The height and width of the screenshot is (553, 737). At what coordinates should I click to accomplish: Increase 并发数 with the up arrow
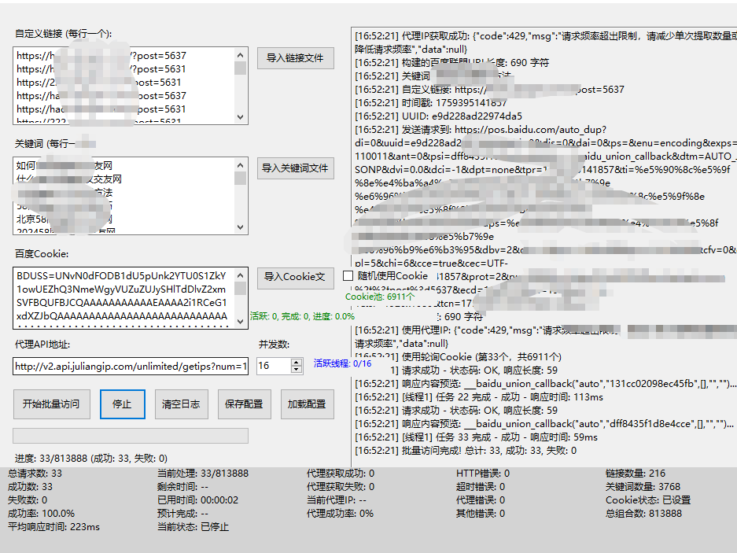297,362
